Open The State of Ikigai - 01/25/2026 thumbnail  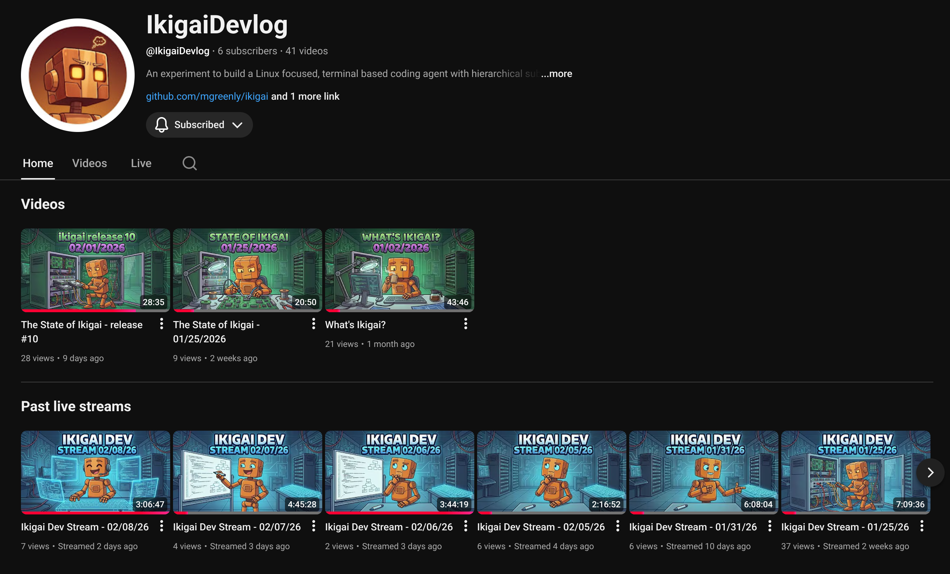pyautogui.click(x=247, y=270)
